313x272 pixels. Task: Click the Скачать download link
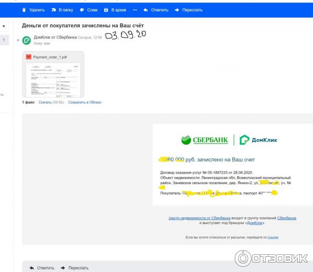point(45,102)
